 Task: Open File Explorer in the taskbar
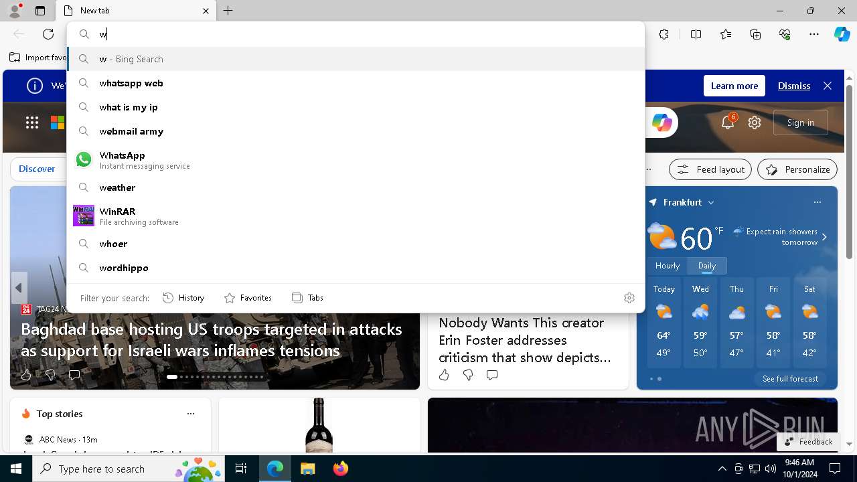(x=307, y=469)
